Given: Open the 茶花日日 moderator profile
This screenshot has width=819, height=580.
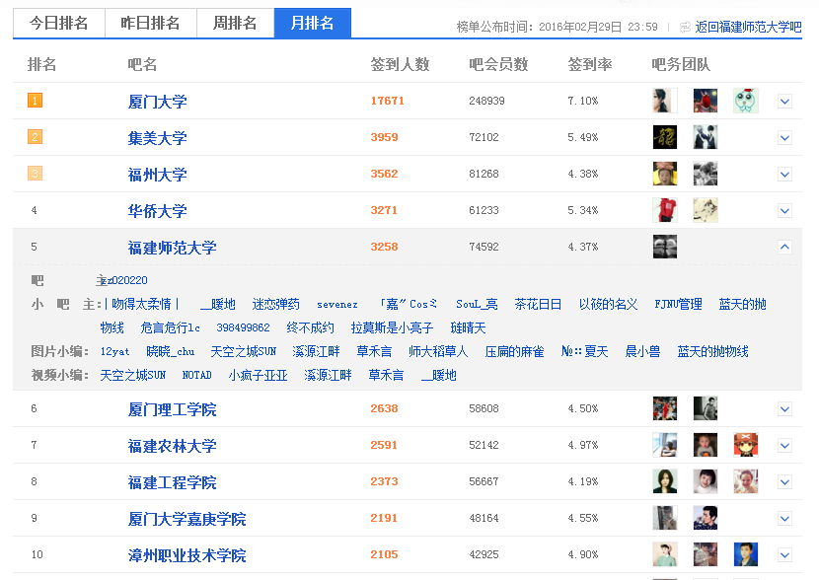Looking at the screenshot, I should click(538, 305).
